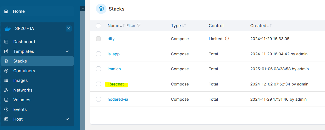Image resolution: width=325 pixels, height=130 pixels.
Task: Open the highlighted librechat stack link
Action: pyautogui.click(x=116, y=84)
